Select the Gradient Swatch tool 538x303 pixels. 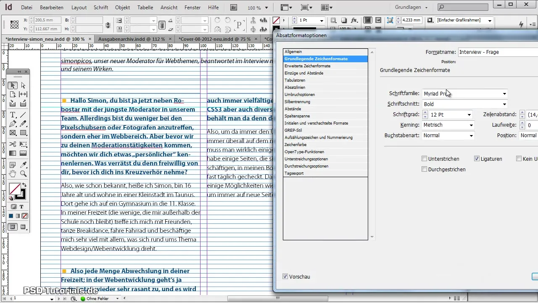click(13, 153)
